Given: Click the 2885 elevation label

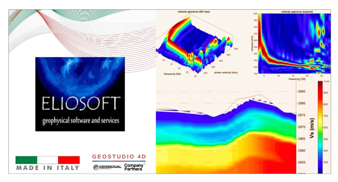Looking at the screenshot, I should point(302,91).
